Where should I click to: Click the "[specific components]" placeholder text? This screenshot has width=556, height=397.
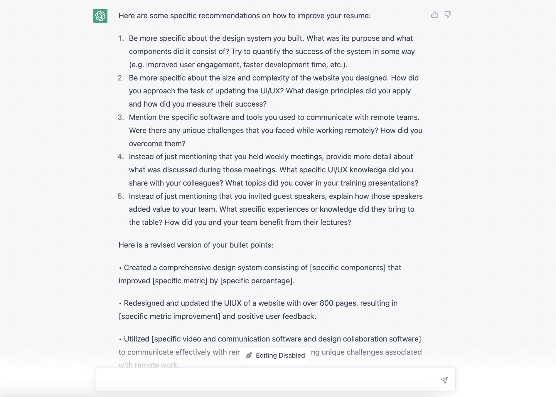pyautogui.click(x=348, y=268)
